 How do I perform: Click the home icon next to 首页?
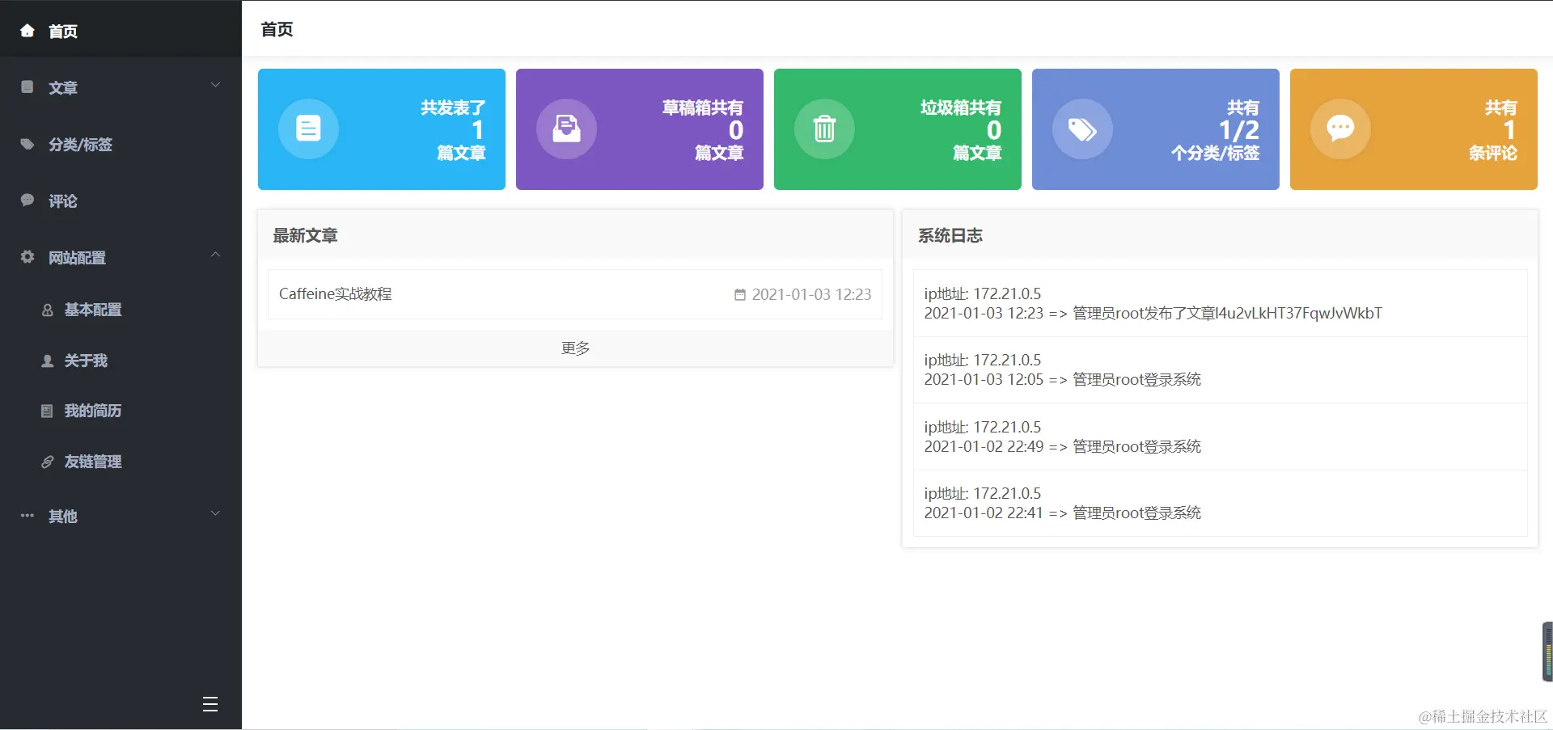point(27,30)
